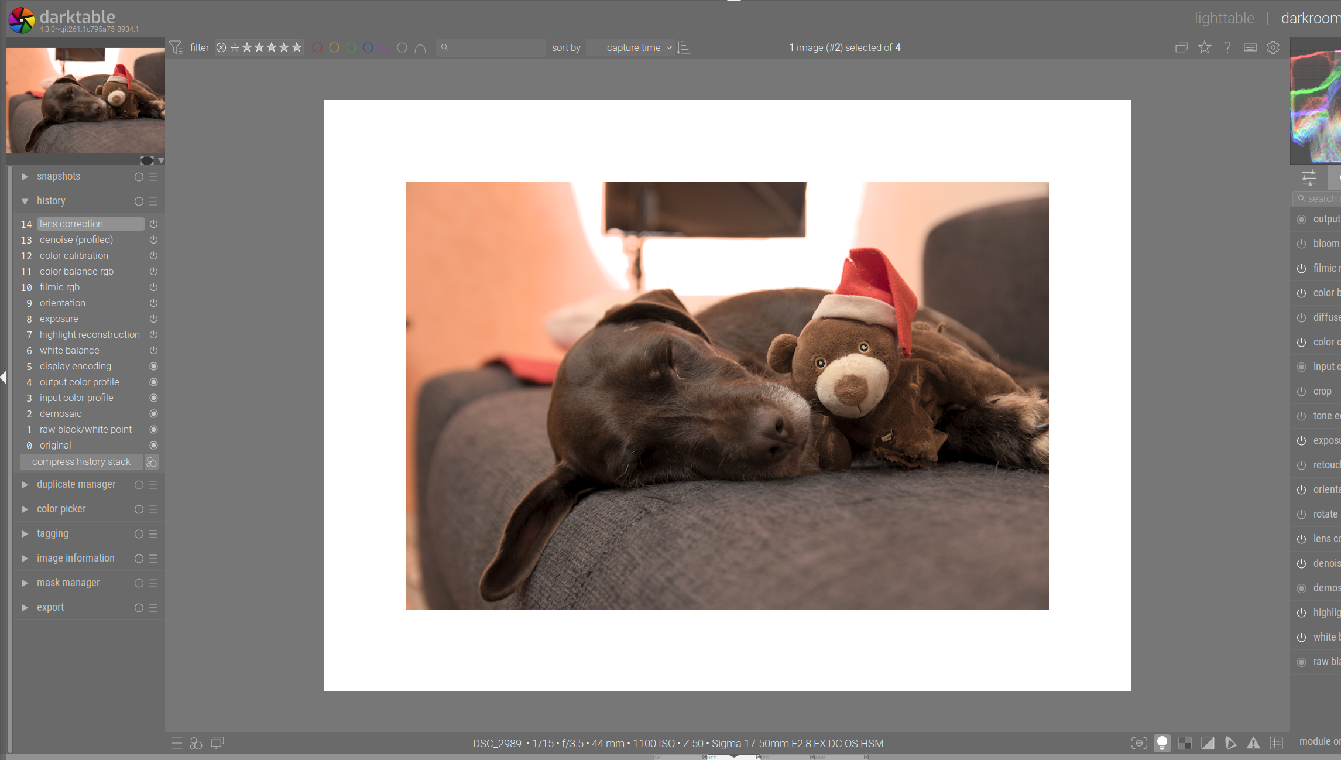Toggle the lens correction history power icon
Image resolution: width=1341 pixels, height=760 pixels.
[x=153, y=224]
